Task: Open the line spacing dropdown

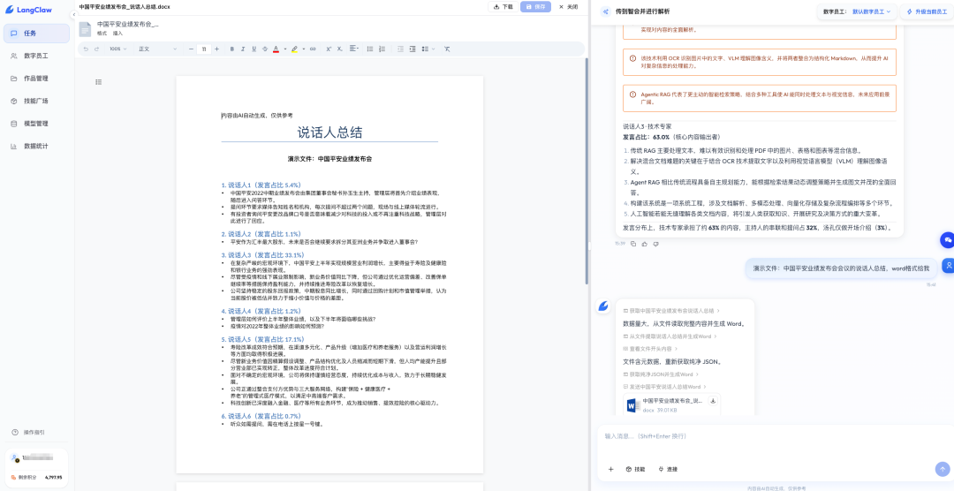Action: click(428, 49)
